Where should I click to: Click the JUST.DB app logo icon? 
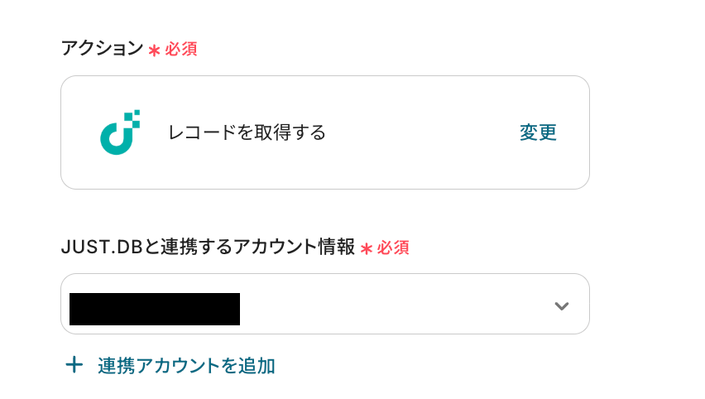(x=120, y=132)
